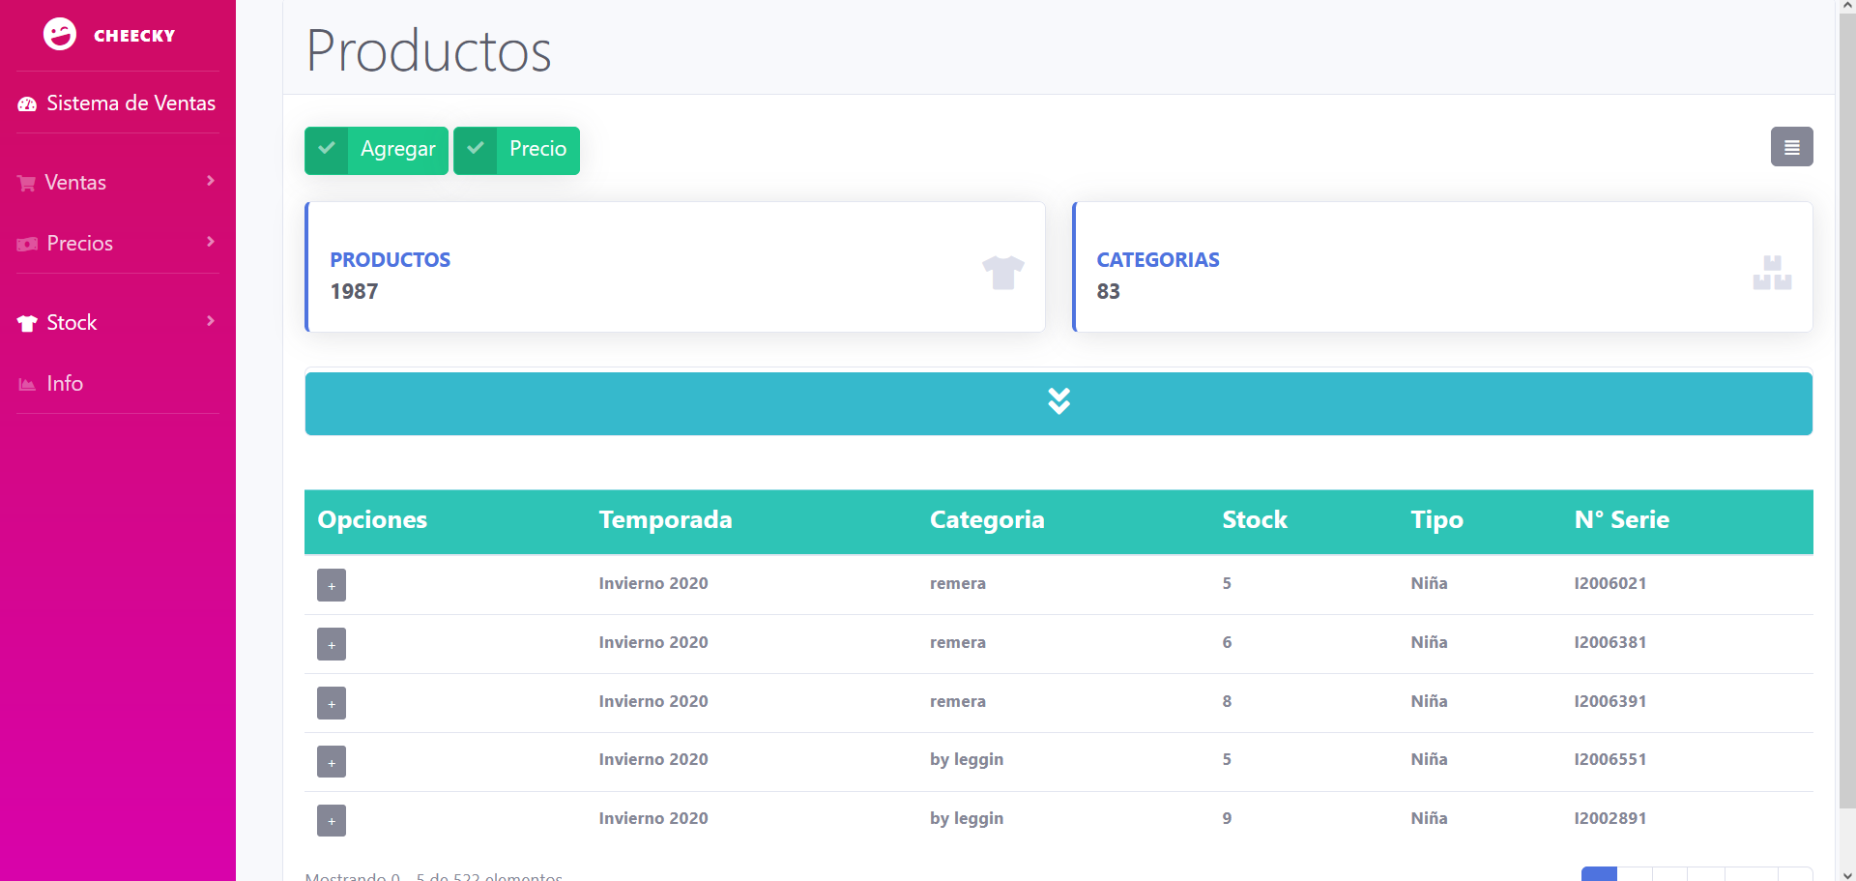Click the Cheecky smiley logo icon

pyautogui.click(x=60, y=32)
